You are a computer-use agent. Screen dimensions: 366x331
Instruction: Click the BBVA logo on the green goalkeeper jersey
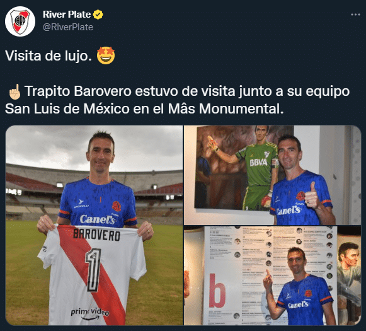[258, 163]
